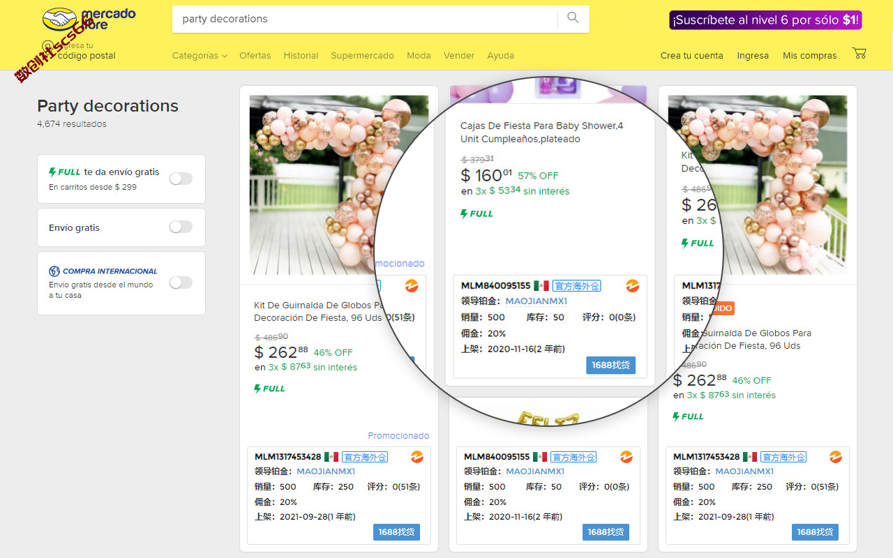Click 1688找货 button in lower unmagnified MLM840095155 panel
893x558 pixels.
tap(606, 532)
